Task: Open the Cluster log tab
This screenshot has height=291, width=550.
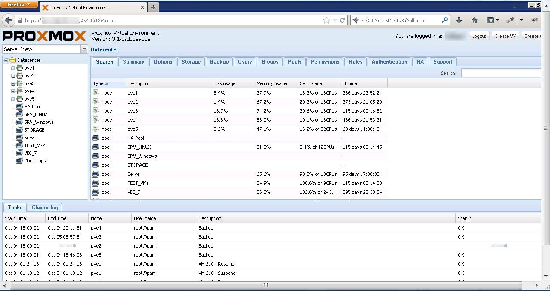Action: pos(45,208)
